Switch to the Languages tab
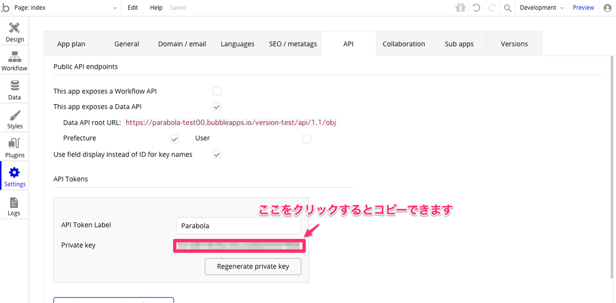Screen dimensions: 616x303 [238, 44]
